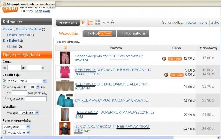Switch to 'Tylko Kup Teraz' tab
The width and height of the screenshot is (221, 139).
click(100, 33)
